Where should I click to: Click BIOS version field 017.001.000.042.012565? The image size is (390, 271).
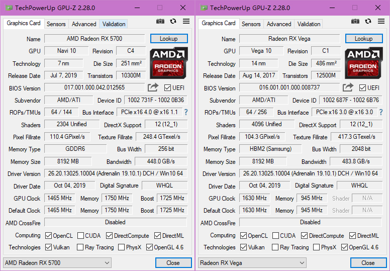(x=94, y=87)
